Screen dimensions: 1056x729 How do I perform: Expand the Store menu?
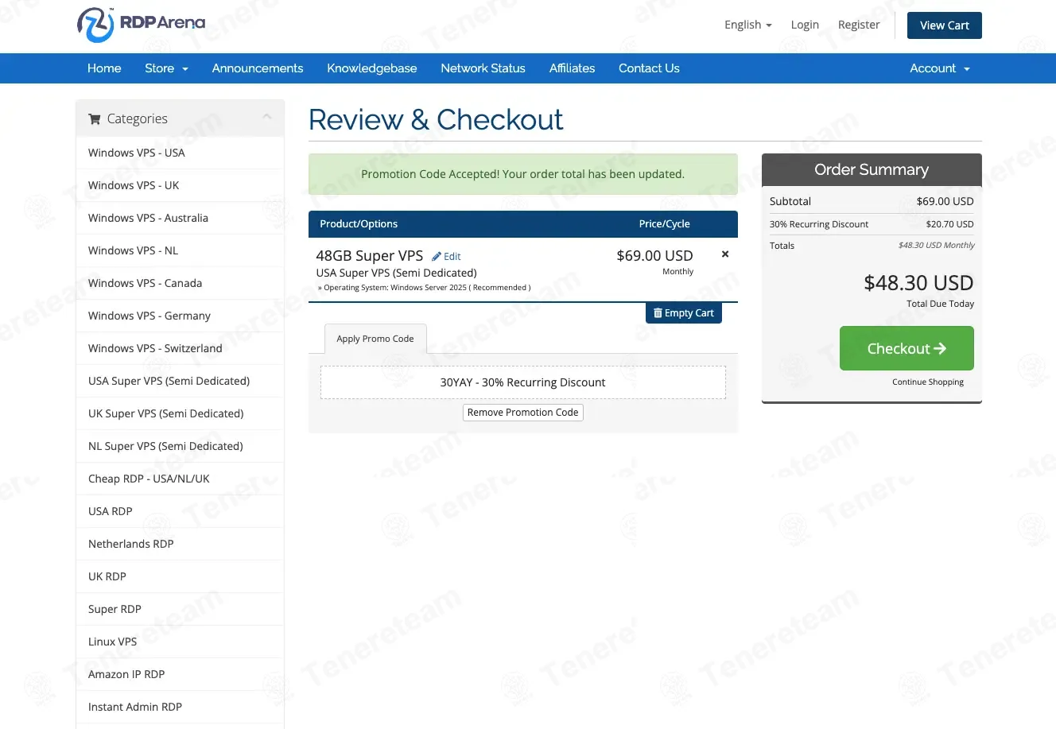pos(166,68)
